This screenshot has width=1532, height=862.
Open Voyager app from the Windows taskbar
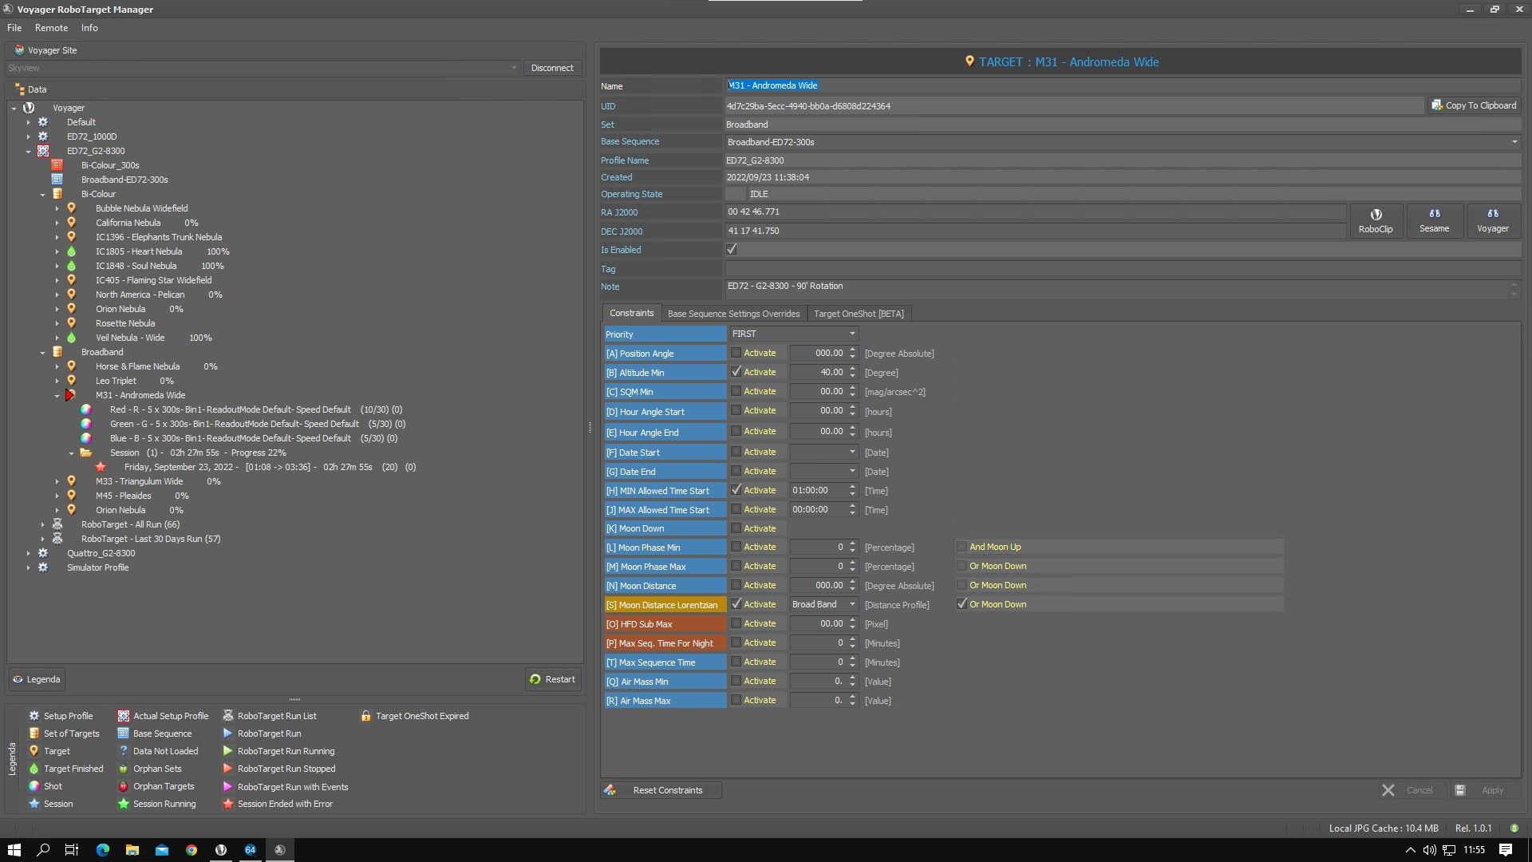click(x=221, y=850)
